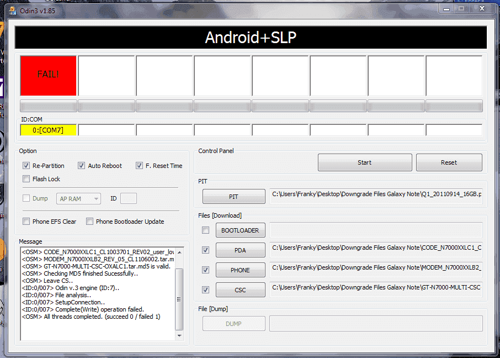This screenshot has width=500, height=358.
Task: Click the PIT file button
Action: (x=233, y=196)
